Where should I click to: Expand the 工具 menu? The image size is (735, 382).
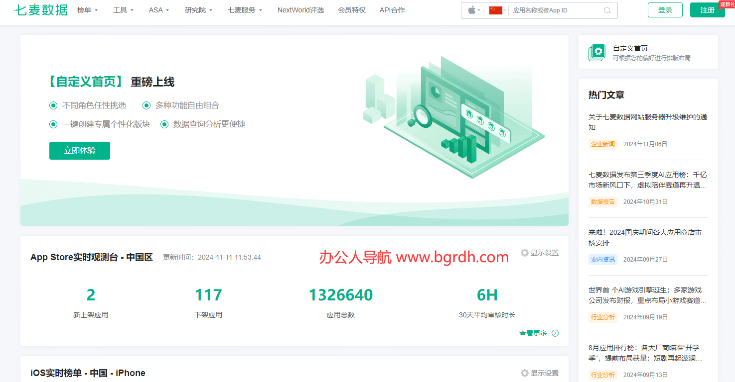(x=123, y=10)
